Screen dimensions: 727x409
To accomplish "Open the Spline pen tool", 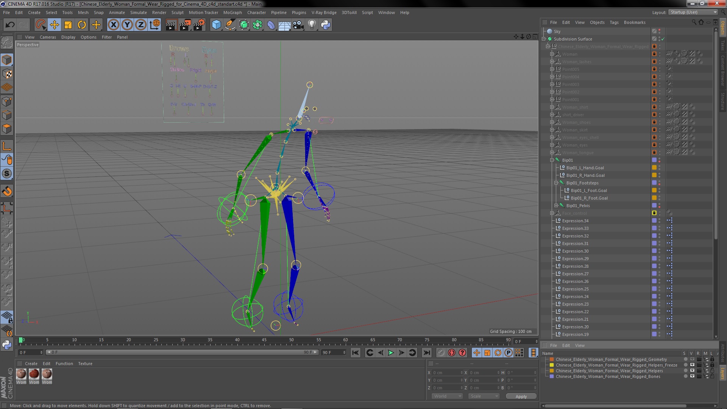I will coord(230,25).
